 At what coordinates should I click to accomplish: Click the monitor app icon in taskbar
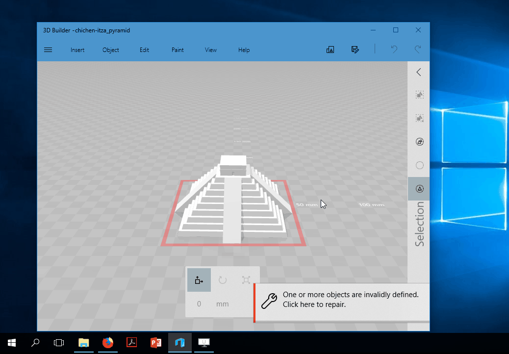204,343
